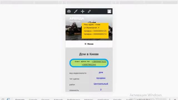This screenshot has height=100, width=178.
Task: Open the 'продажа' deal type link
Action: (101, 78)
